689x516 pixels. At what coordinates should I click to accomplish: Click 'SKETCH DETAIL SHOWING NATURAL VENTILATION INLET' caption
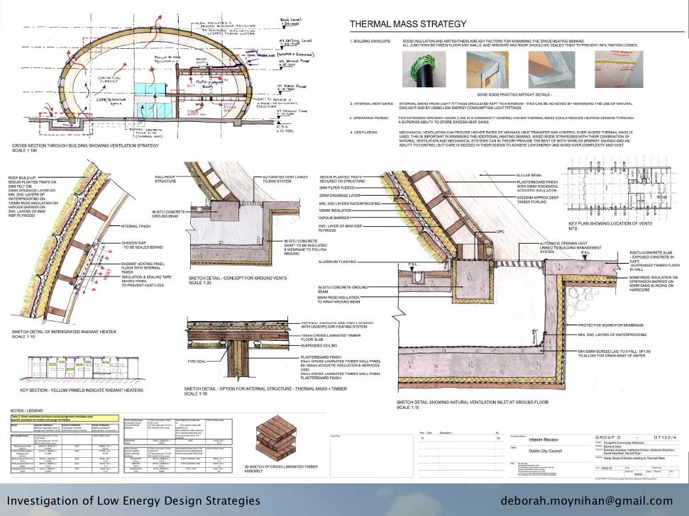[473, 402]
